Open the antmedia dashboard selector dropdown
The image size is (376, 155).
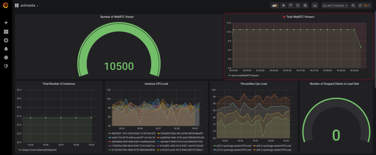pos(26,6)
